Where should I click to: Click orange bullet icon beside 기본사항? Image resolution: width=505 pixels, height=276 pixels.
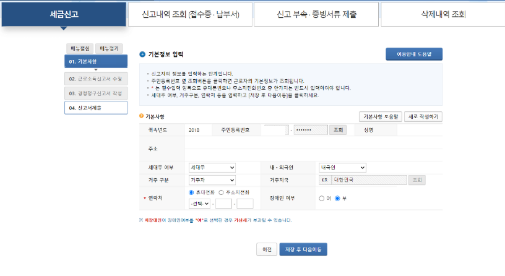click(x=141, y=116)
